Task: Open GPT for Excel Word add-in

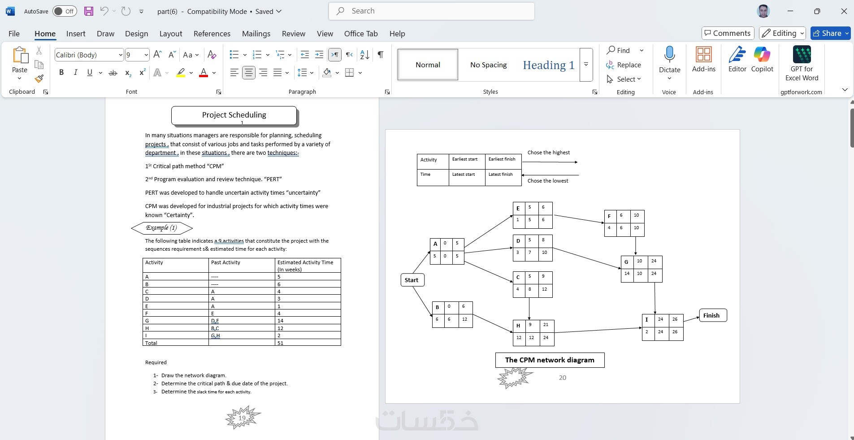Action: click(802, 64)
